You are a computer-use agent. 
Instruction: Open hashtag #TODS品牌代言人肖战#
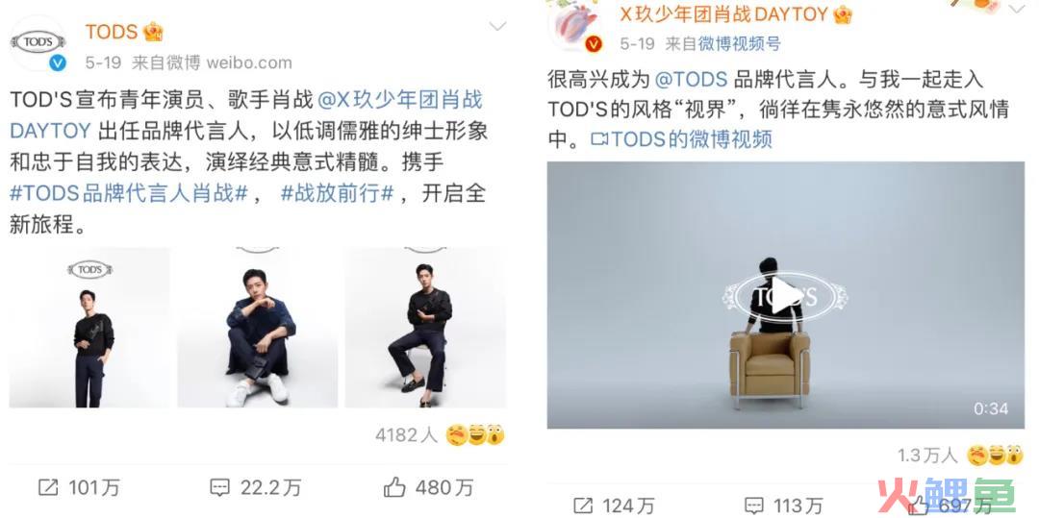[129, 193]
